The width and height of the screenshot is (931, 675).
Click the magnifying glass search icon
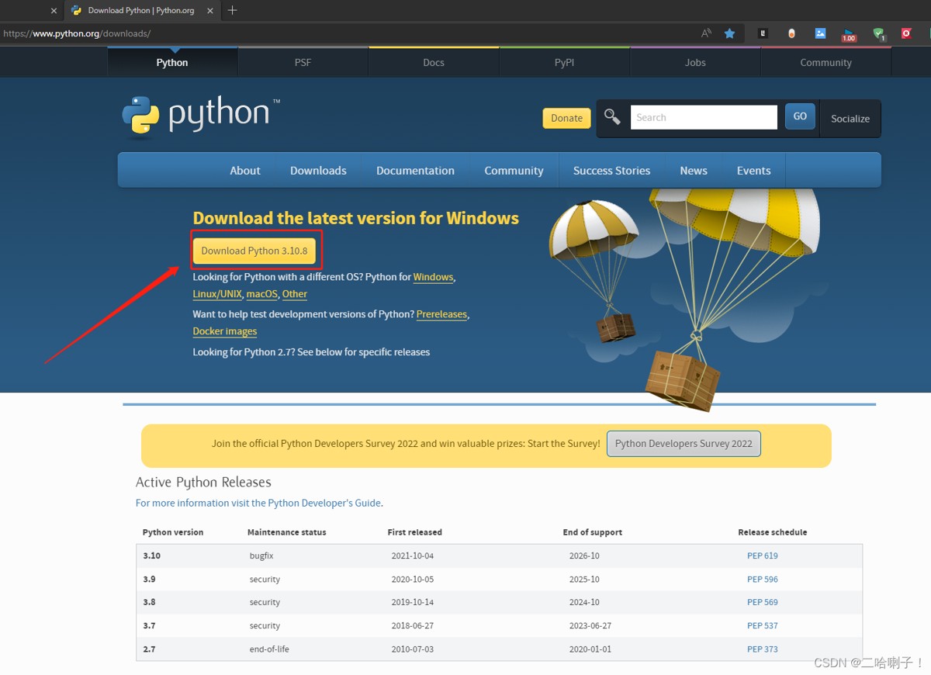pyautogui.click(x=612, y=117)
